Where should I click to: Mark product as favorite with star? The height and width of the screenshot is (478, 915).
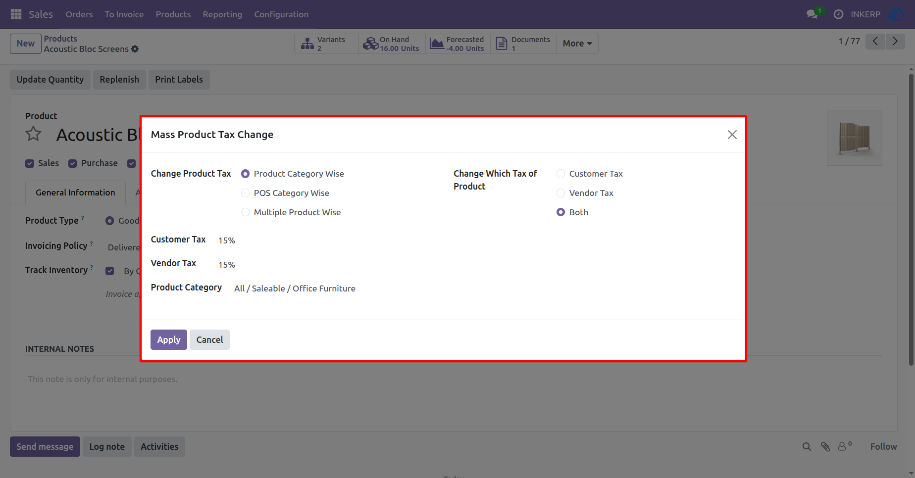point(34,134)
